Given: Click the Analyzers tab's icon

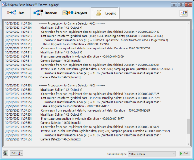Looking at the screenshot, I should click(x=68, y=13).
